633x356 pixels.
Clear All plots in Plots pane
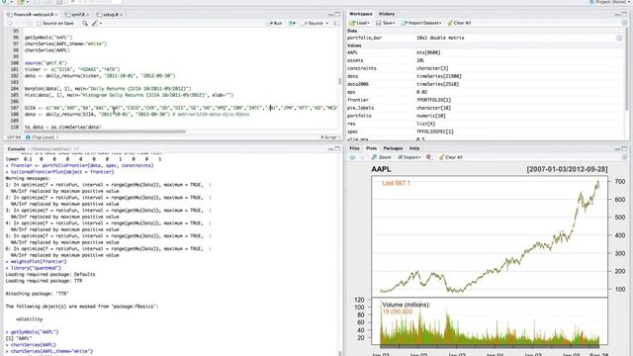(x=451, y=157)
